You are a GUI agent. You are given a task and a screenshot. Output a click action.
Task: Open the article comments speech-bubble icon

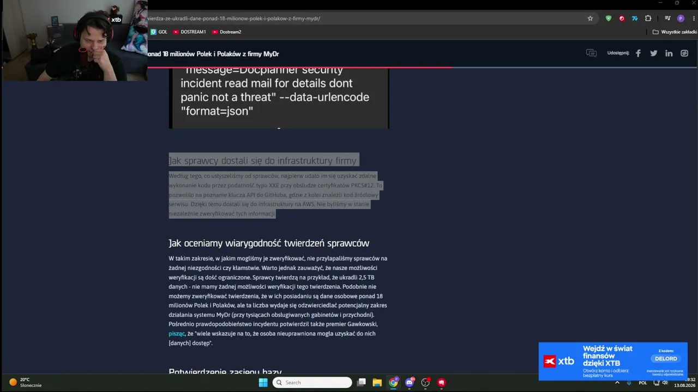point(591,53)
